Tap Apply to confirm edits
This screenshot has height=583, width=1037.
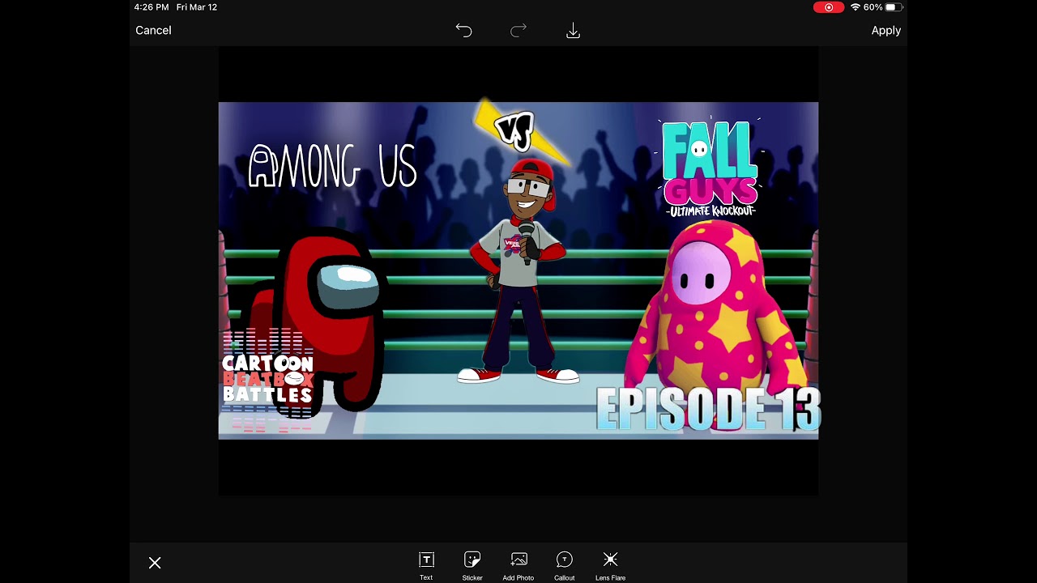tap(886, 30)
